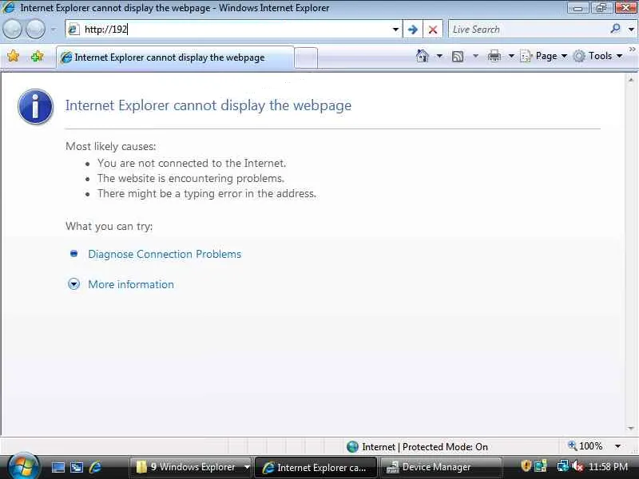Select the 'Internet Explorer cannot display' tab
Image resolution: width=639 pixels, height=479 pixels.
[x=175, y=57]
